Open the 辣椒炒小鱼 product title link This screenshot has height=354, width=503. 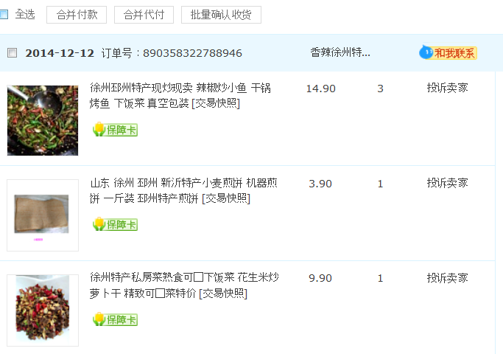pyautogui.click(x=180, y=95)
